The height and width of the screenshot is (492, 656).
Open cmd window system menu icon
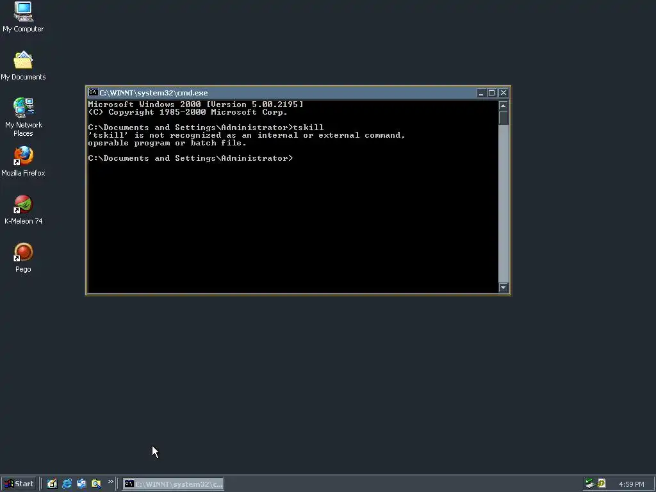coord(93,92)
